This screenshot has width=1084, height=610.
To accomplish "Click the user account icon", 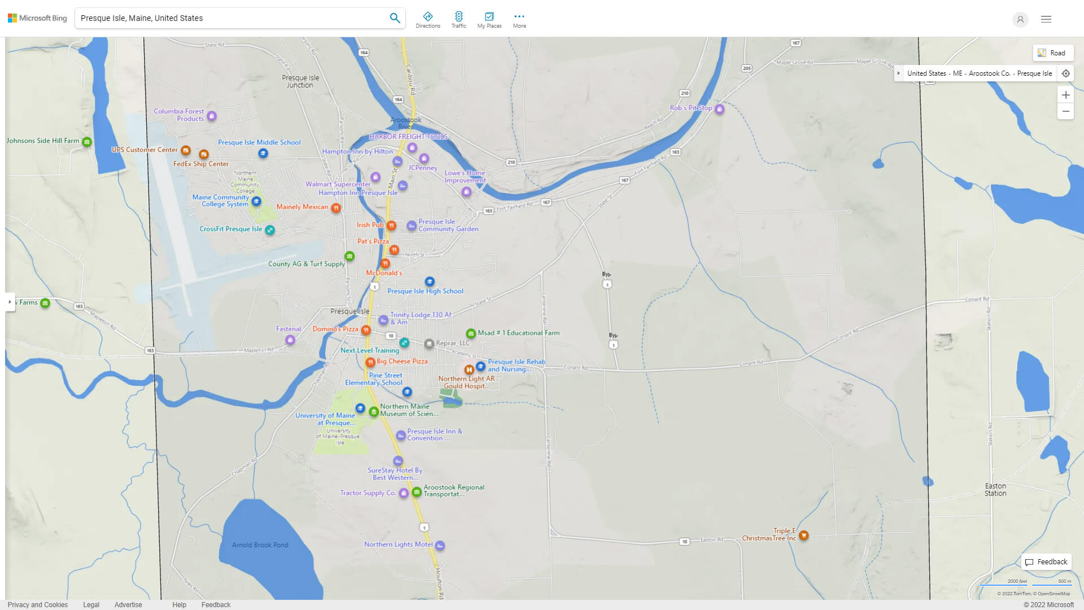I will pos(1020,19).
